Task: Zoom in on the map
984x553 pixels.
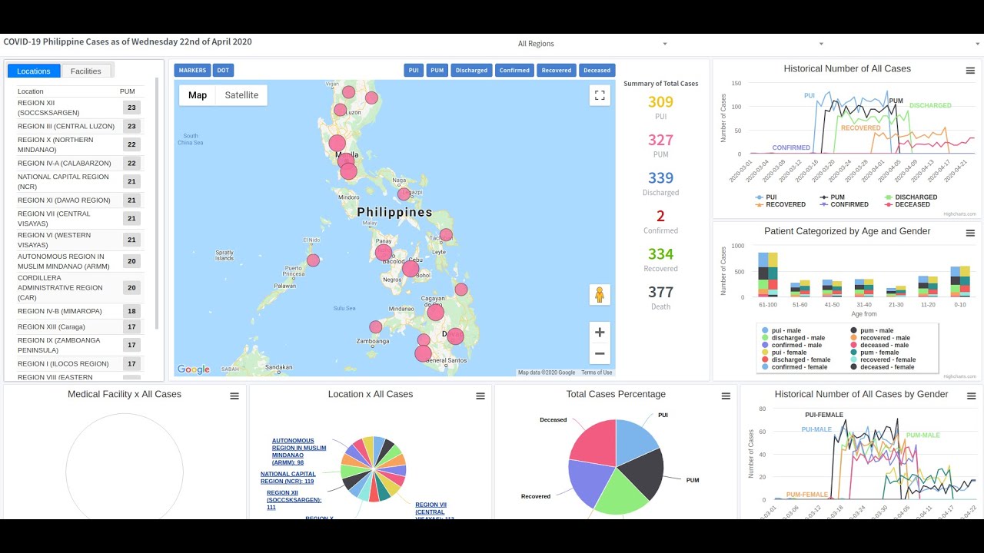Action: (600, 333)
